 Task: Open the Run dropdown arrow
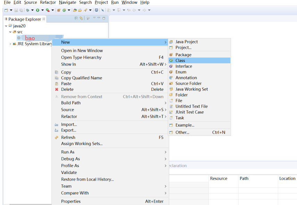pyautogui.click(x=42, y=10)
